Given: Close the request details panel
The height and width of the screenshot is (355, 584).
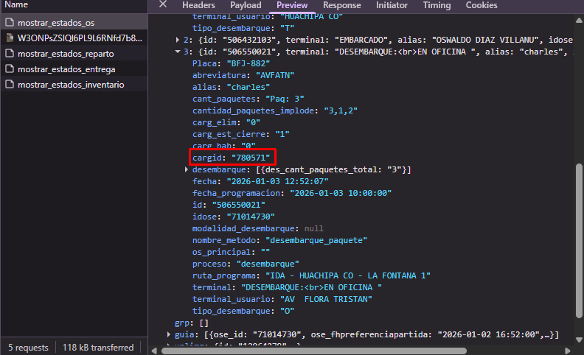Looking at the screenshot, I should pos(163,5).
